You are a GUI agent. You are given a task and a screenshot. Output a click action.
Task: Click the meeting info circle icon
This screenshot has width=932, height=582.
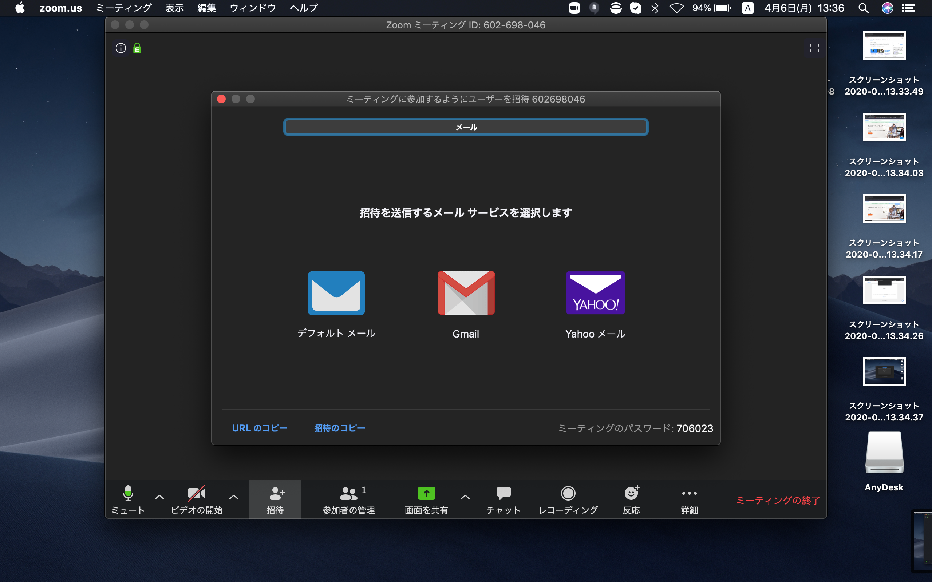[x=121, y=48]
